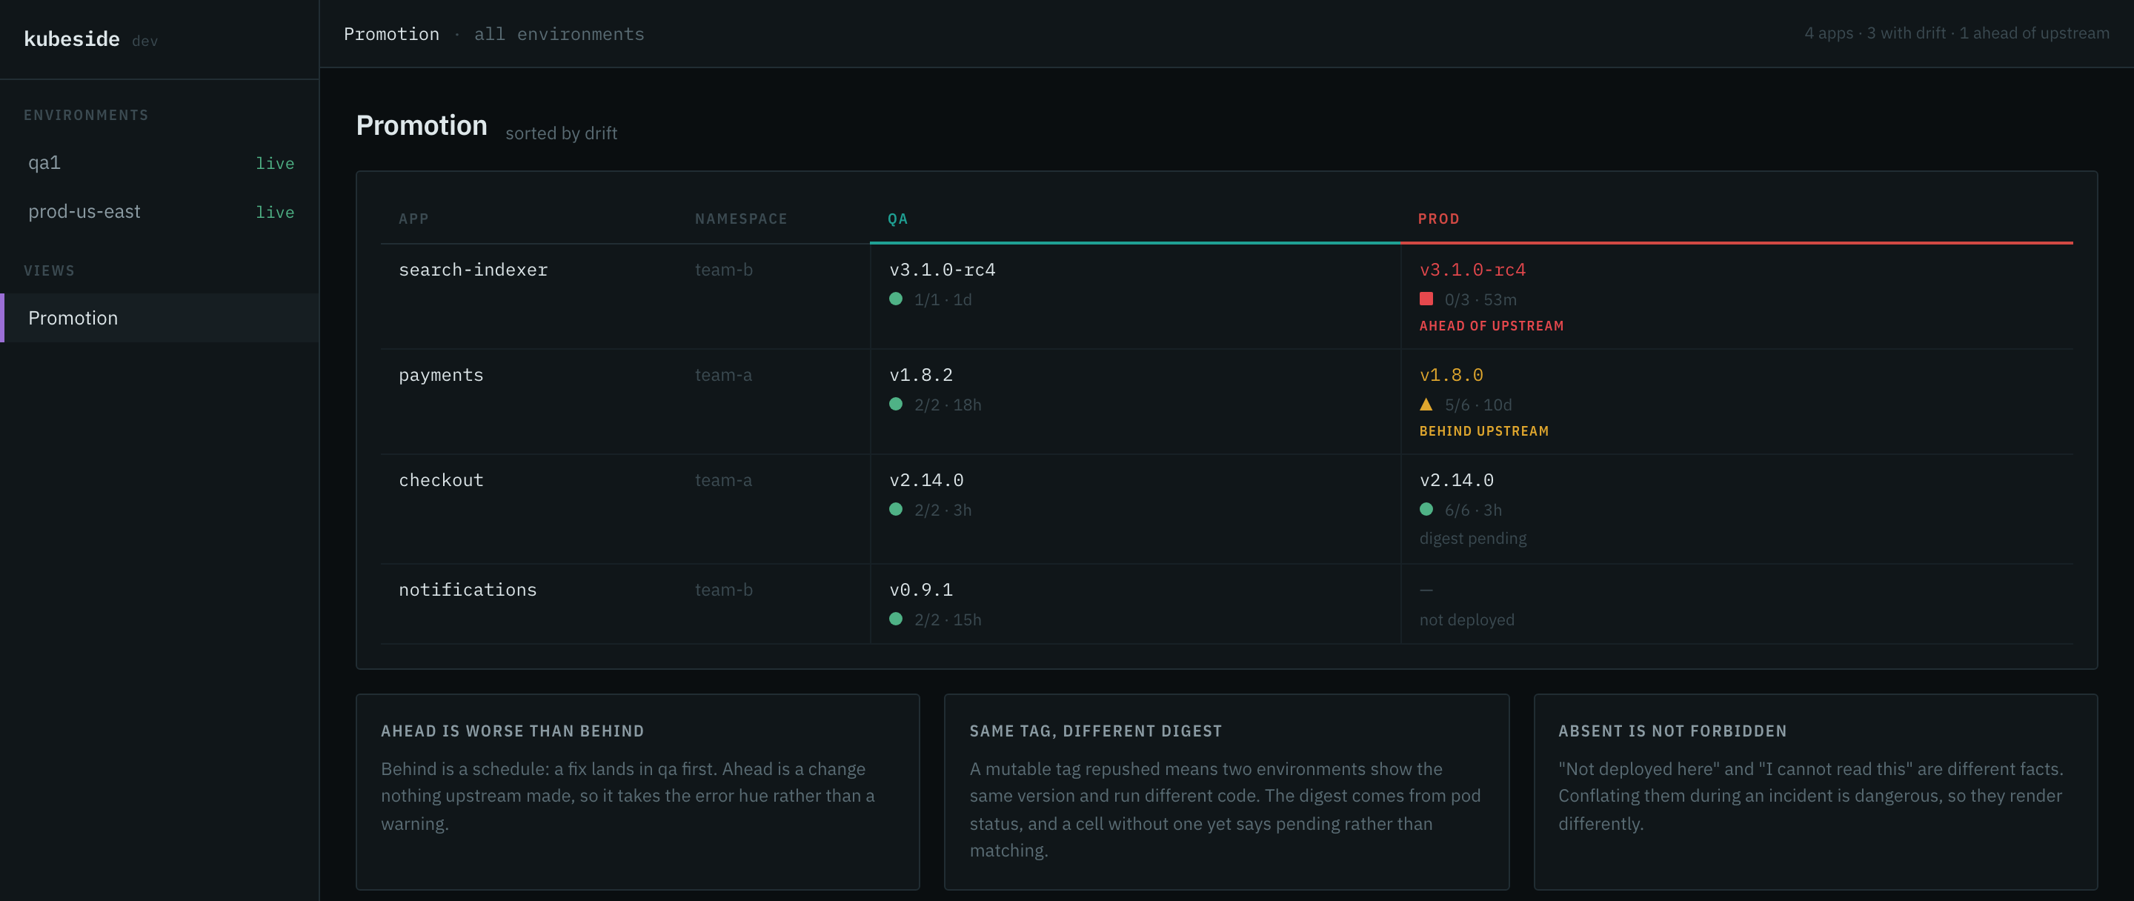Screen dimensions: 2134x901
Task: Click the red square status icon for search-indexer prod
Action: [1426, 299]
